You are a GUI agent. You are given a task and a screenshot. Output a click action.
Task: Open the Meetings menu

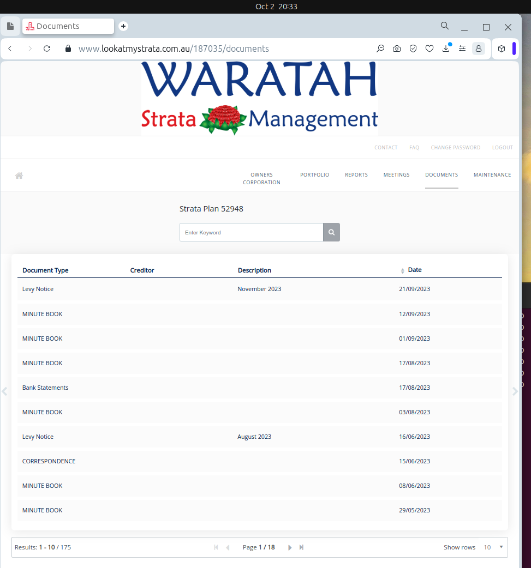click(396, 174)
